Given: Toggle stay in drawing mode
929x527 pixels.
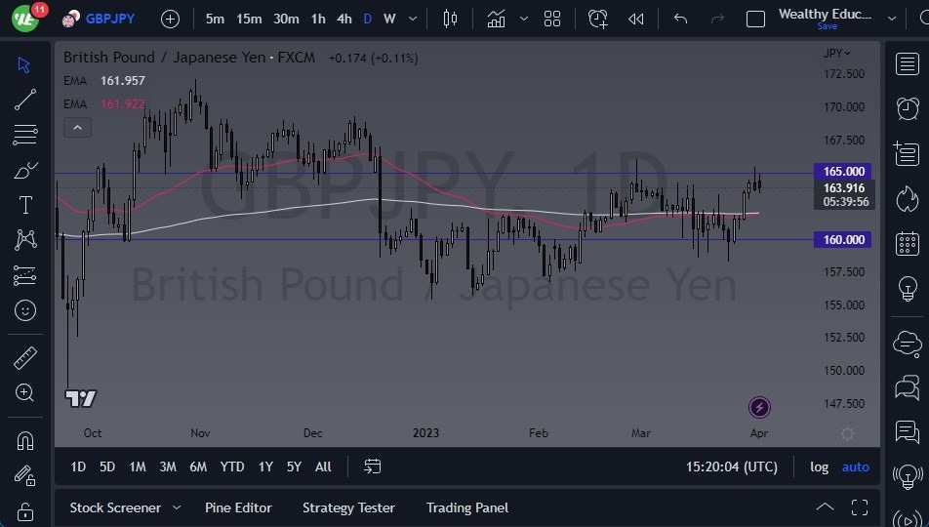Looking at the screenshot, I should (25, 475).
